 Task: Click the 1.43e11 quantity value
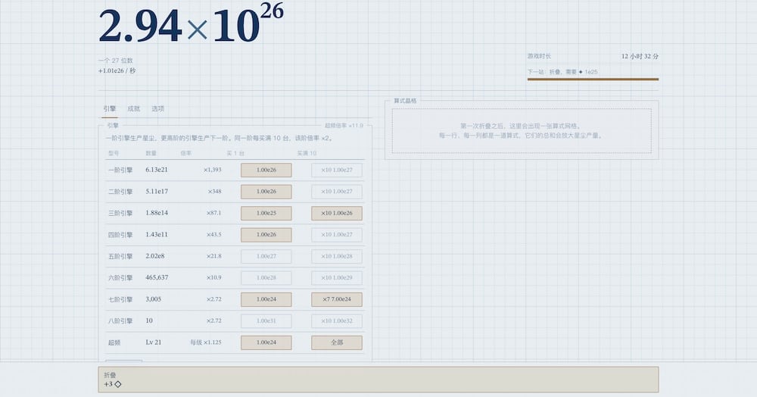tap(157, 234)
